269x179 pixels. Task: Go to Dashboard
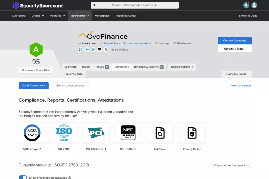(x=19, y=16)
